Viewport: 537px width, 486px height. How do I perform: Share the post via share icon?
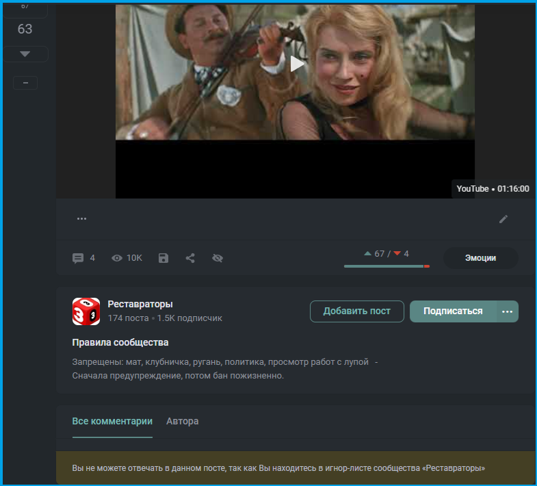(x=190, y=258)
